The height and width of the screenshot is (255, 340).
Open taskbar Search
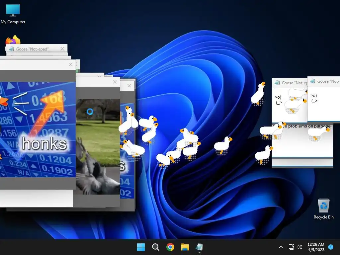155,247
